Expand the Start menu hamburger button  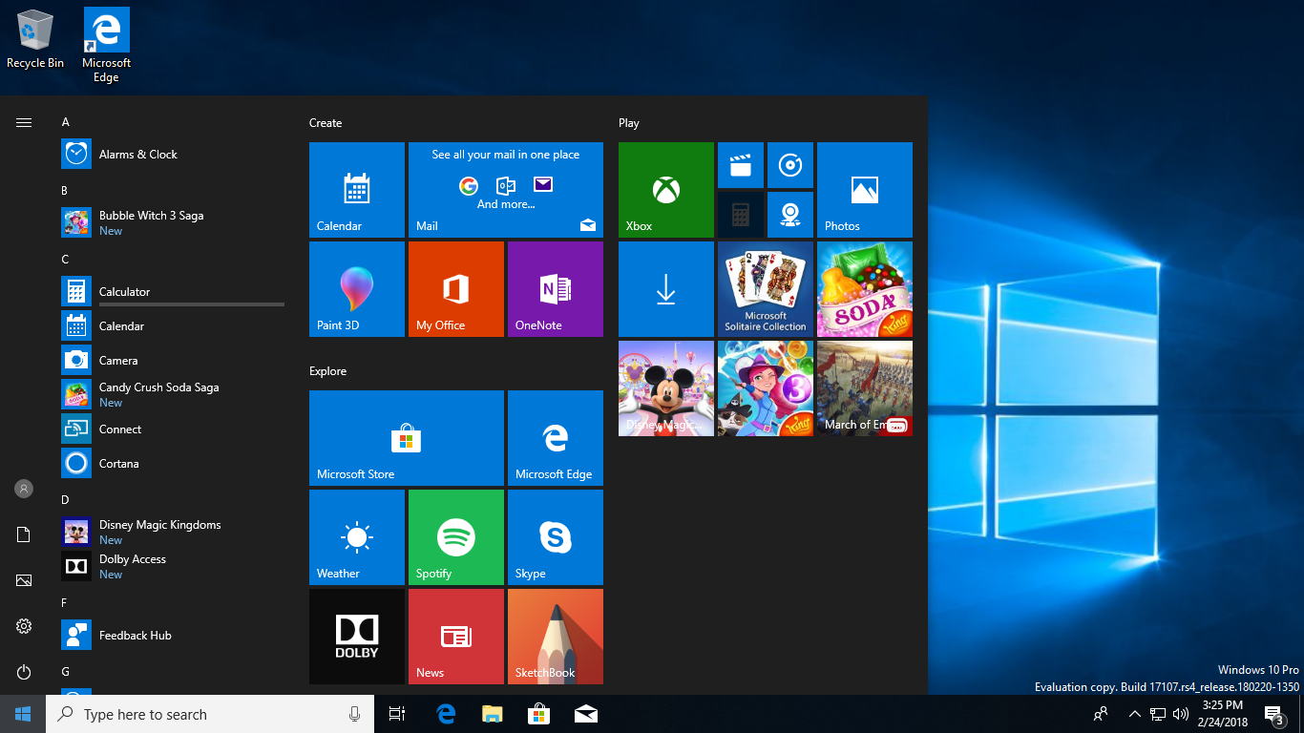24,122
